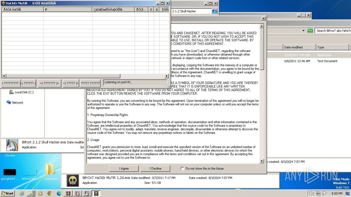Click license agreement scrollbar down arrow
The image size is (351, 197).
click(262, 161)
